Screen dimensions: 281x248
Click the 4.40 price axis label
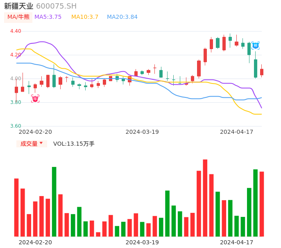[16, 31]
